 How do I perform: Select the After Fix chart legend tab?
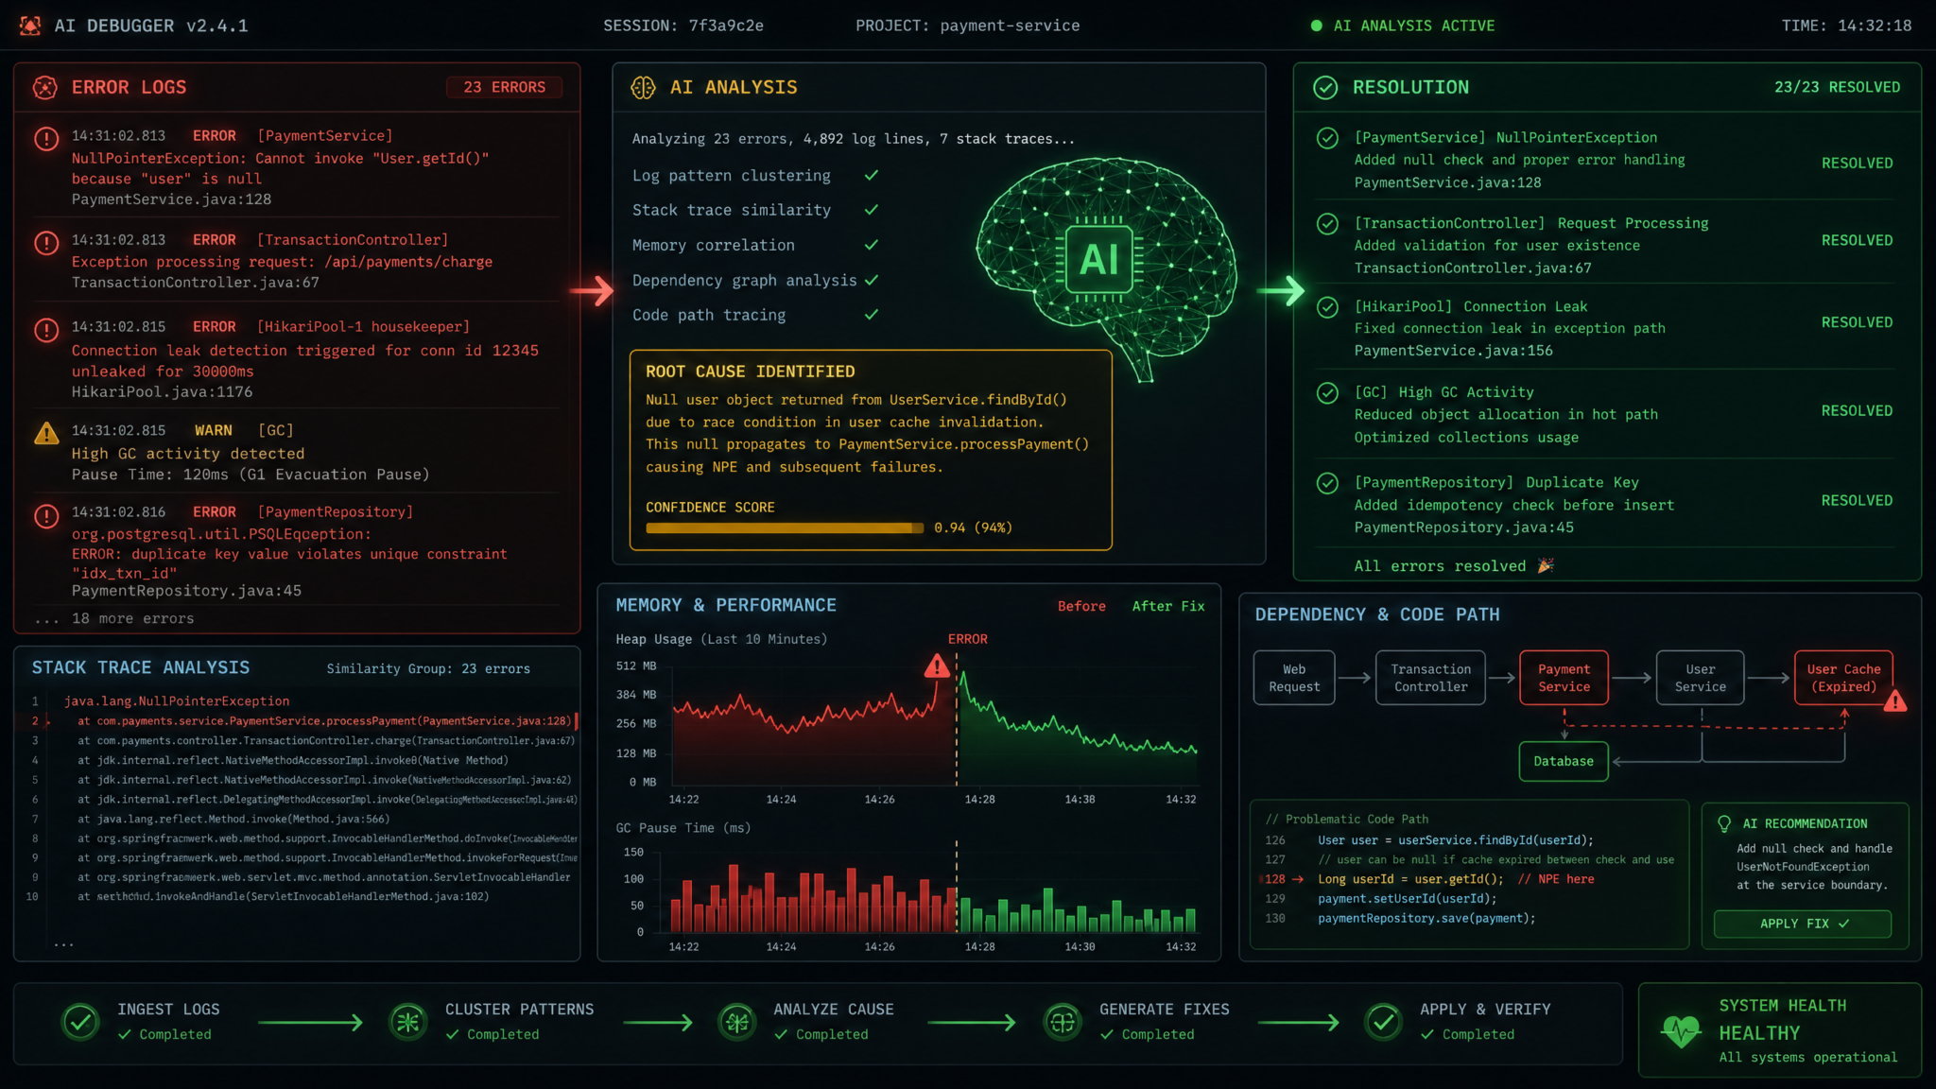(x=1168, y=606)
